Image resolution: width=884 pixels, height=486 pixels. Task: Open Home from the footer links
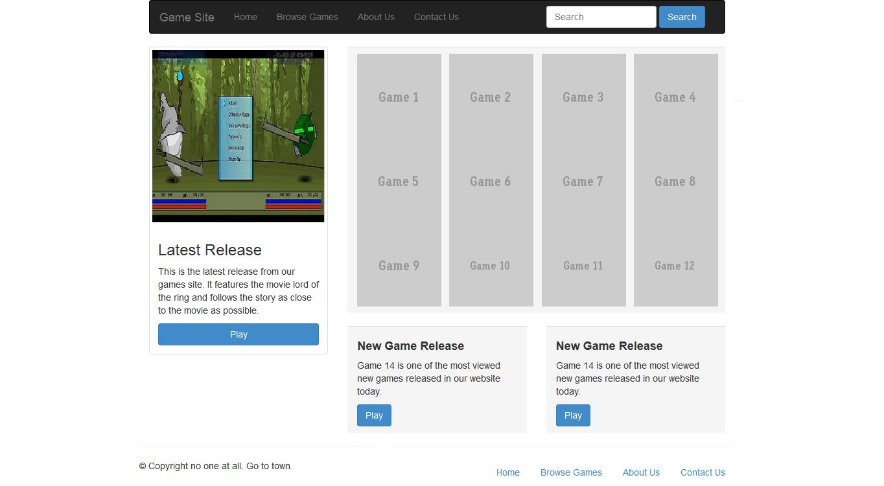(508, 472)
